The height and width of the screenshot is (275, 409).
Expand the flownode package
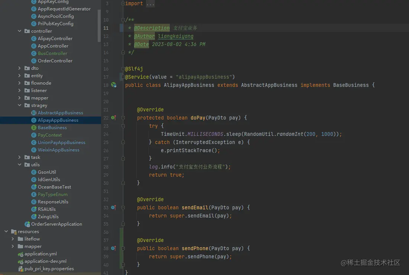pos(20,83)
